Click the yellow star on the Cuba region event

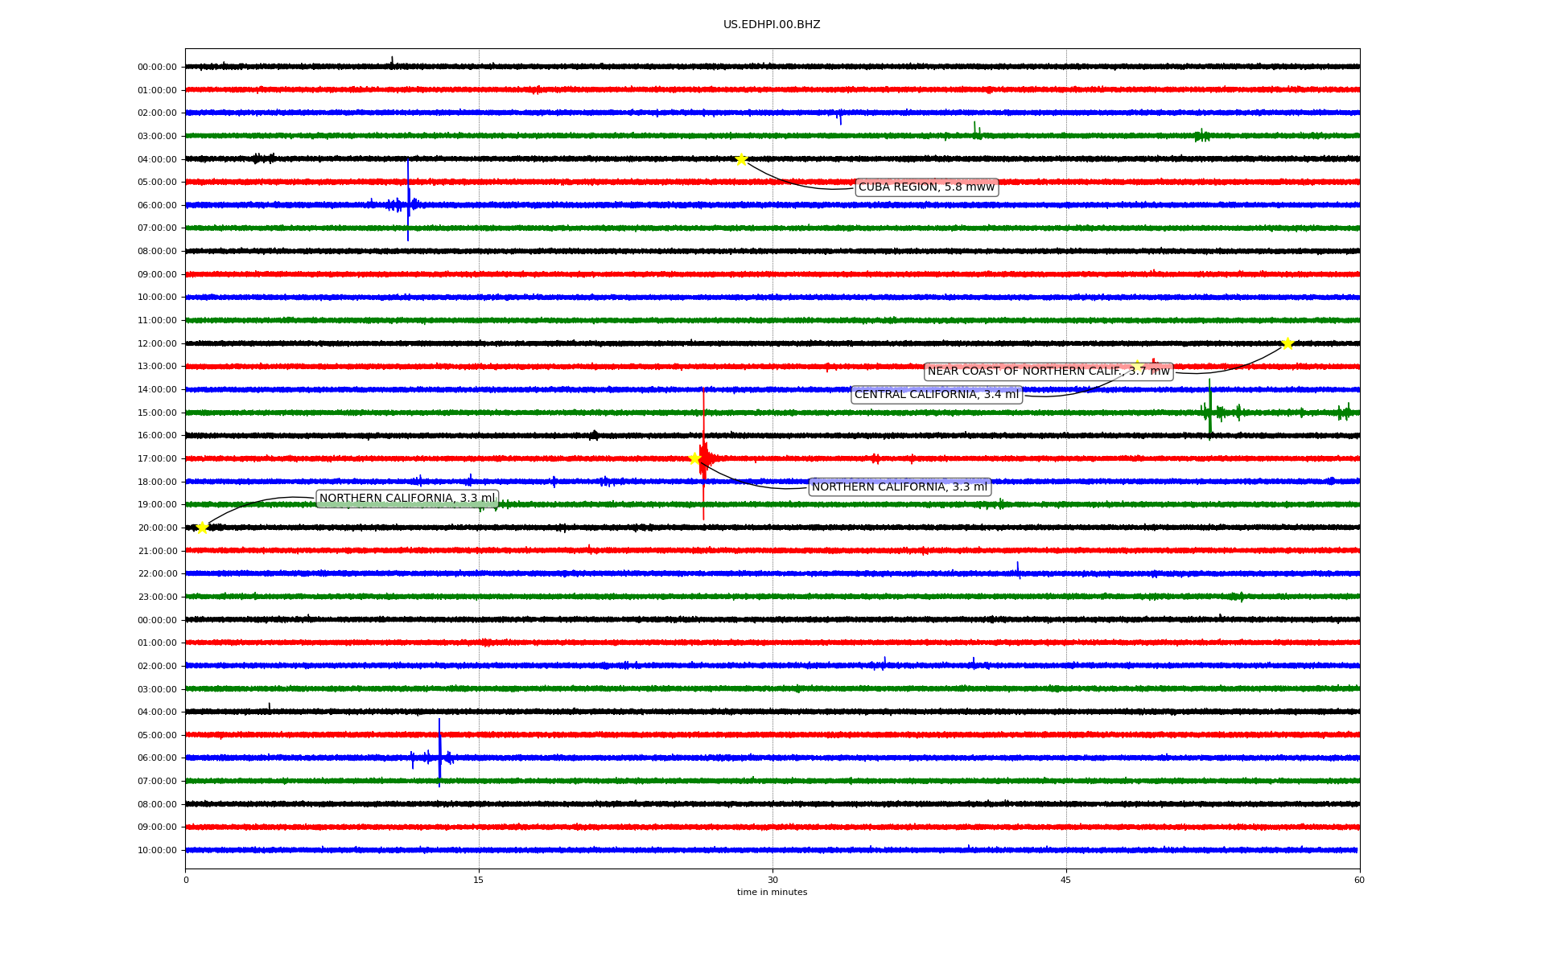pos(741,159)
